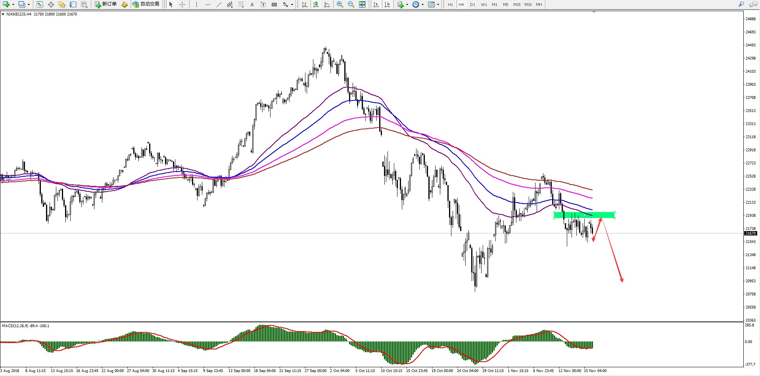Select the green rectangle zone on chart
This screenshot has height=376, width=760.
584,215
